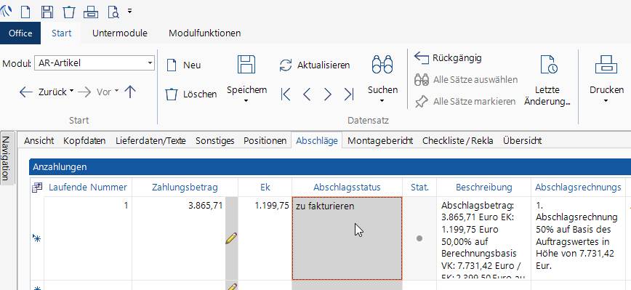Image resolution: width=631 pixels, height=290 pixels.
Task: Expand the Drucken dropdown arrow
Action: (x=606, y=101)
